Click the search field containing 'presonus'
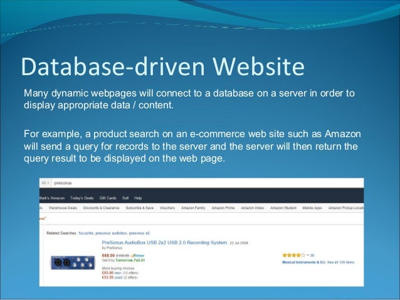Screen dimensions: 400x300 (208, 183)
